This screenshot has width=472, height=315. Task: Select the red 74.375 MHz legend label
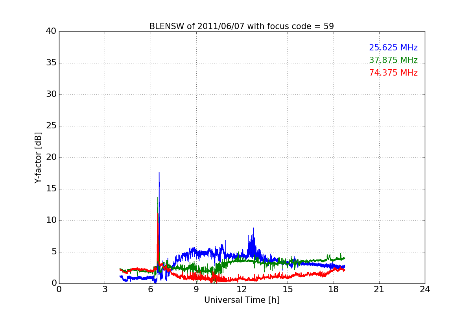393,73
